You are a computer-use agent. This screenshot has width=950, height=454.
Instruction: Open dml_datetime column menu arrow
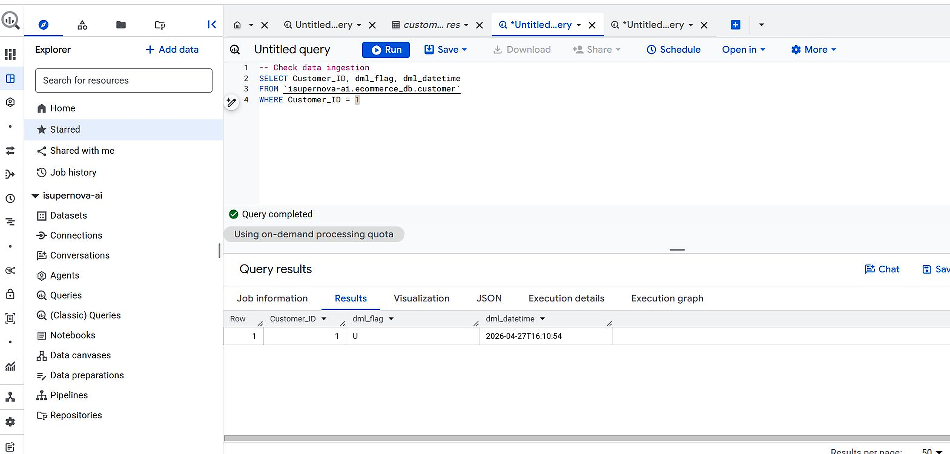coord(542,319)
